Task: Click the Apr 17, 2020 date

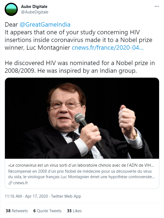Action: [x=36, y=196]
